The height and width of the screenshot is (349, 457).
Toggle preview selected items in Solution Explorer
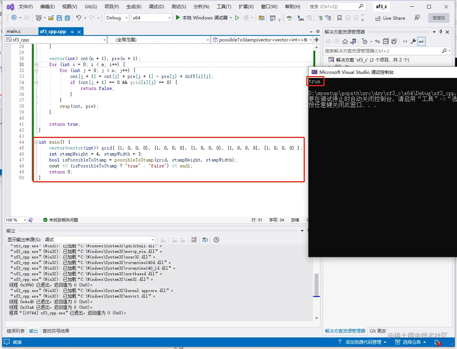[422, 41]
